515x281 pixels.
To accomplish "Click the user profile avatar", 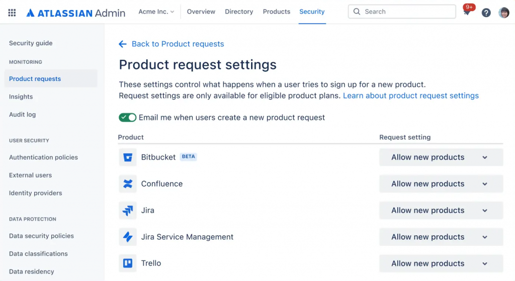I will (x=504, y=13).
